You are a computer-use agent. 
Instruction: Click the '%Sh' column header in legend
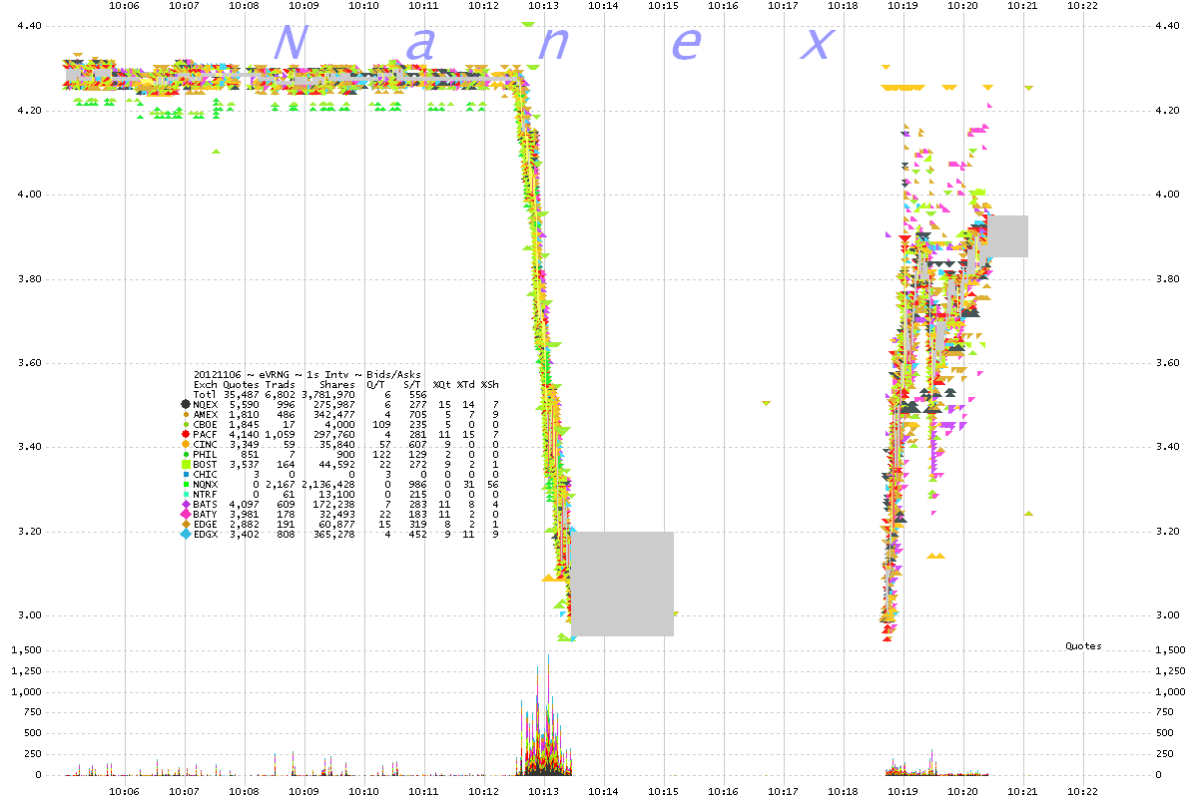point(490,384)
